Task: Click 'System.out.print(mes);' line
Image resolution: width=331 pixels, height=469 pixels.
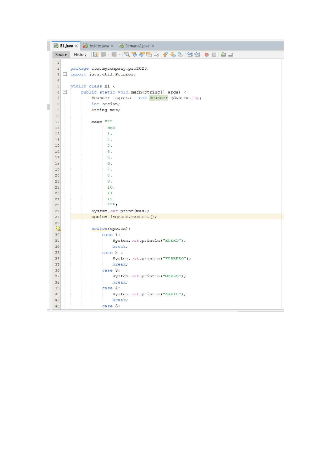Action: pos(120,211)
